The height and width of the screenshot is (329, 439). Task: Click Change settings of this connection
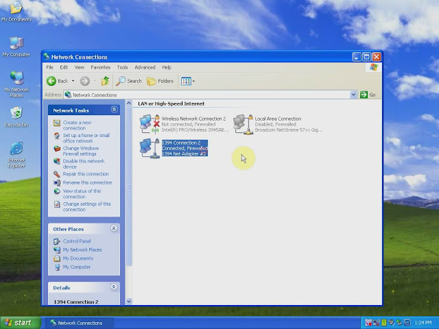[87, 207]
